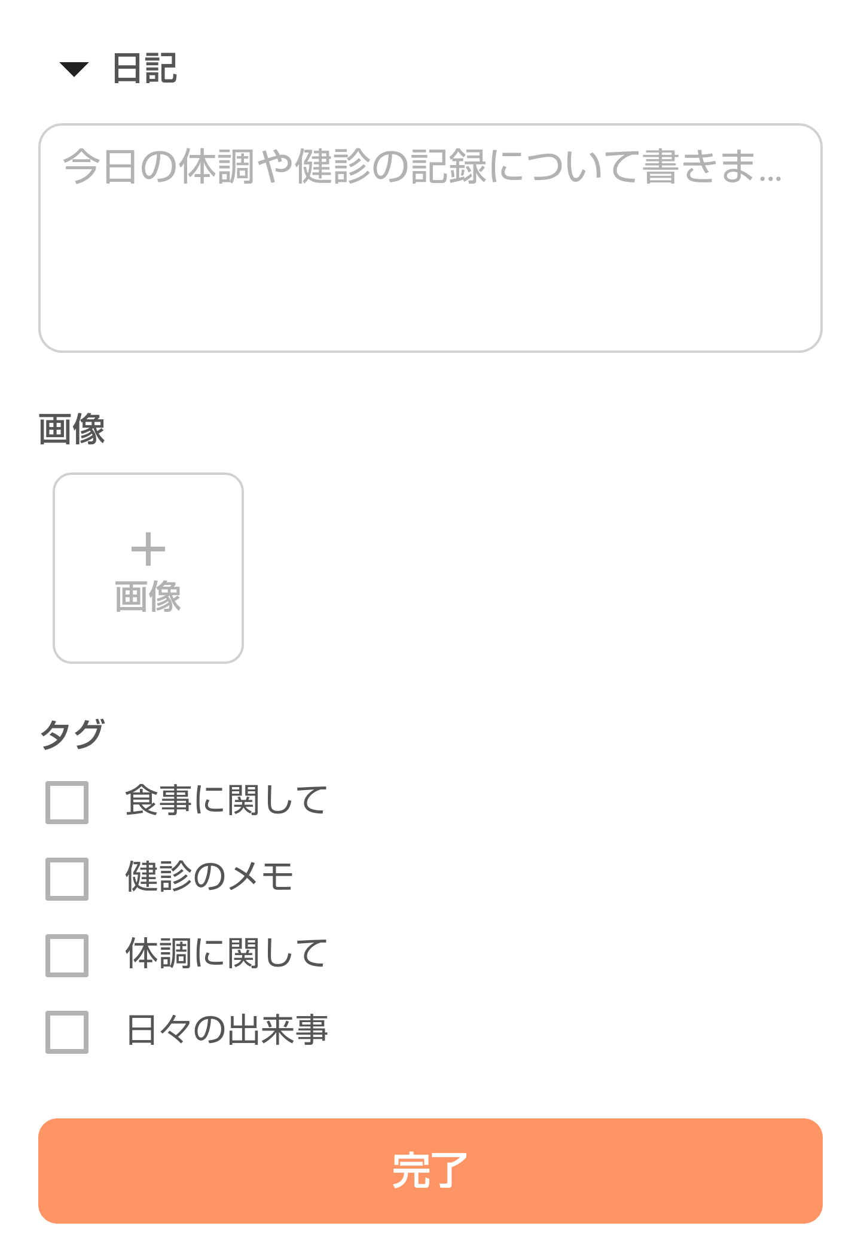Collapse the 日記 section triangle
Viewport: 861px width, 1241px height.
pos(74,69)
